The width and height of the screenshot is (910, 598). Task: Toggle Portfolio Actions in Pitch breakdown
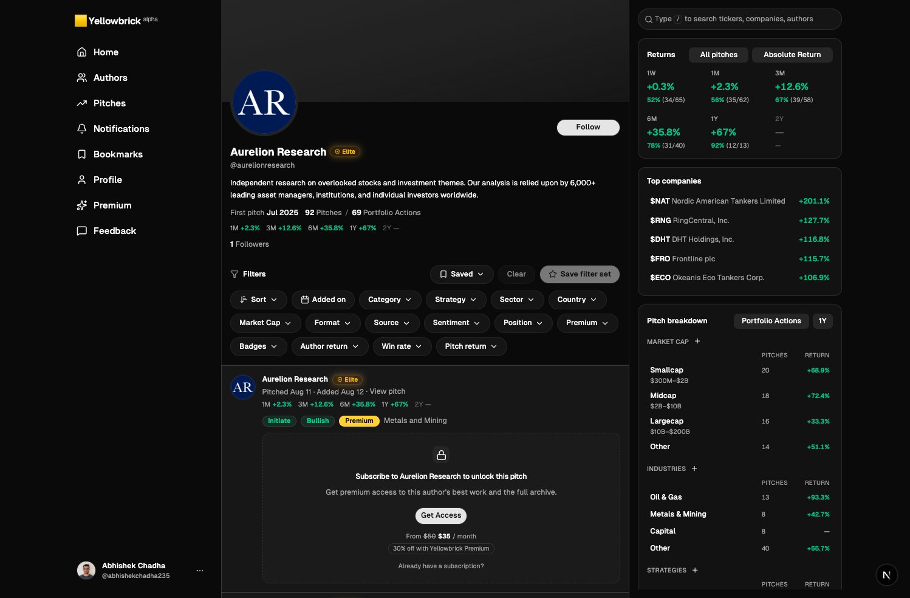[x=771, y=321]
